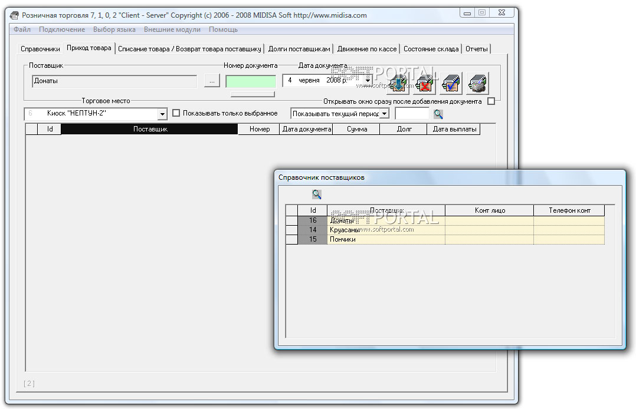Screen dimensions: 636x409
Task: Click the search text field next to period dropdown
Action: (412, 114)
